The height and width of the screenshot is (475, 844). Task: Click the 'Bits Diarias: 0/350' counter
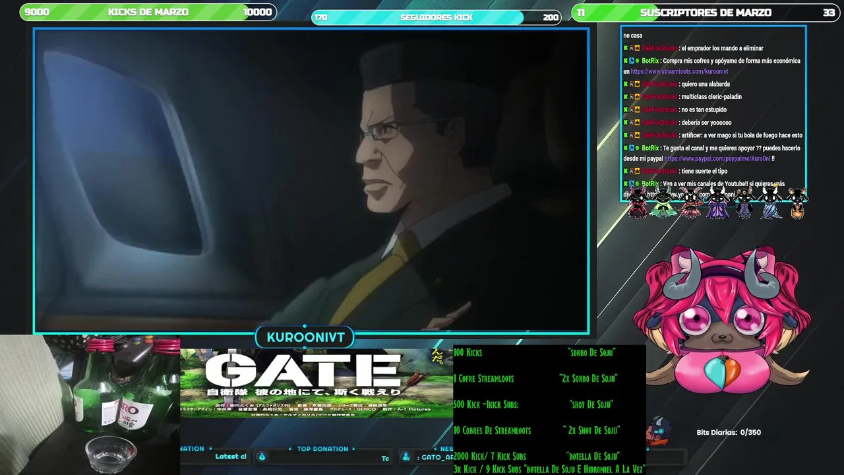pyautogui.click(x=729, y=433)
